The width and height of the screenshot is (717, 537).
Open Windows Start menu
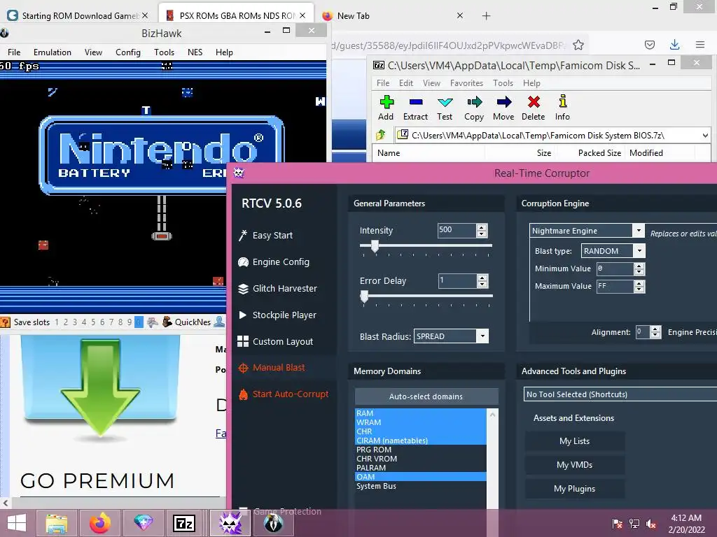(x=17, y=523)
